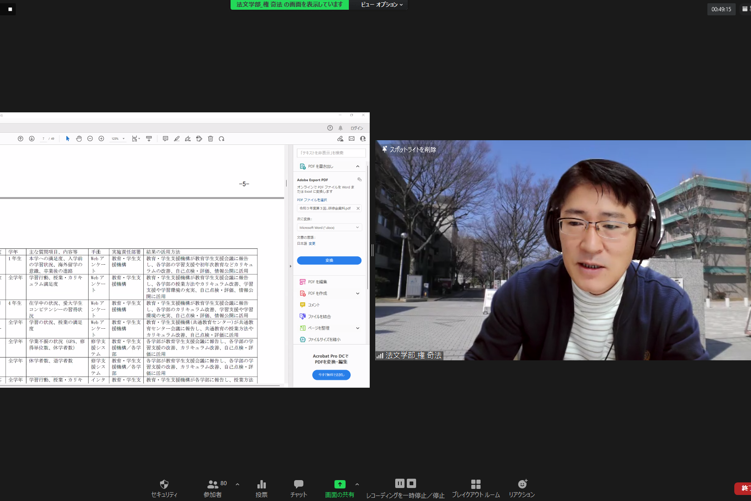Image resolution: width=751 pixels, height=501 pixels.
Task: Expand the ページを整理 chevron
Action: pos(358,328)
